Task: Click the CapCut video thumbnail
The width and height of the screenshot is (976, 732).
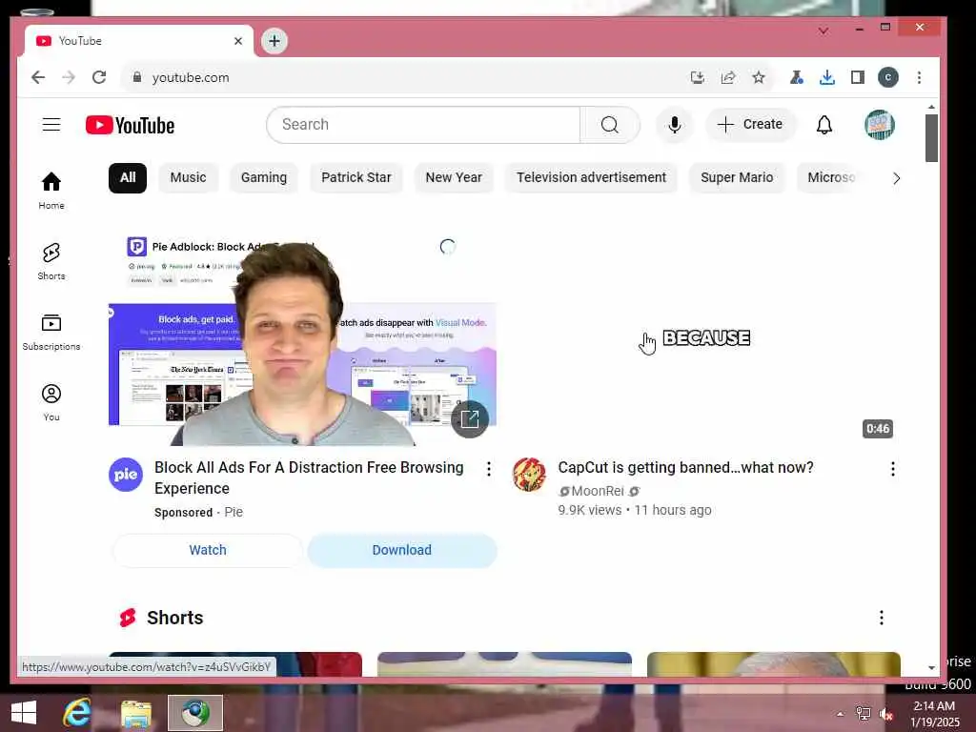Action: pos(706,336)
